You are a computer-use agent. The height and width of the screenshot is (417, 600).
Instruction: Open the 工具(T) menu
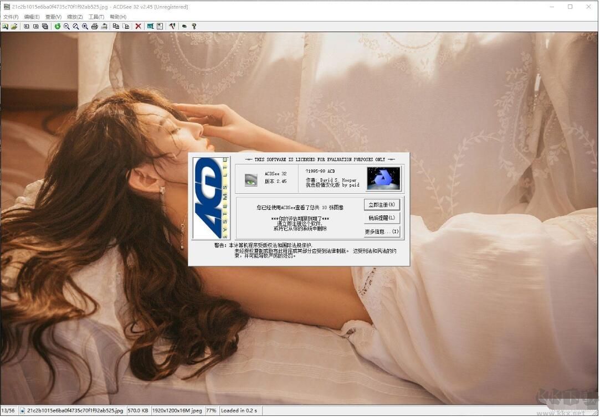coord(96,17)
